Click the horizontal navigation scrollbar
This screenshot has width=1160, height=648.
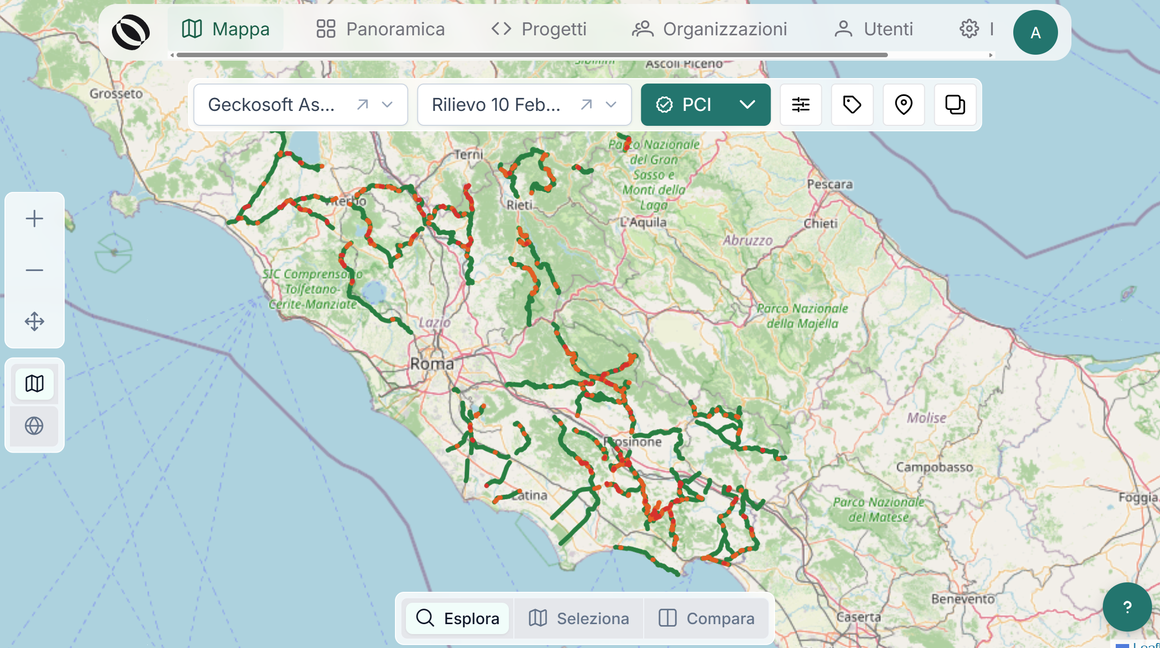coord(532,55)
